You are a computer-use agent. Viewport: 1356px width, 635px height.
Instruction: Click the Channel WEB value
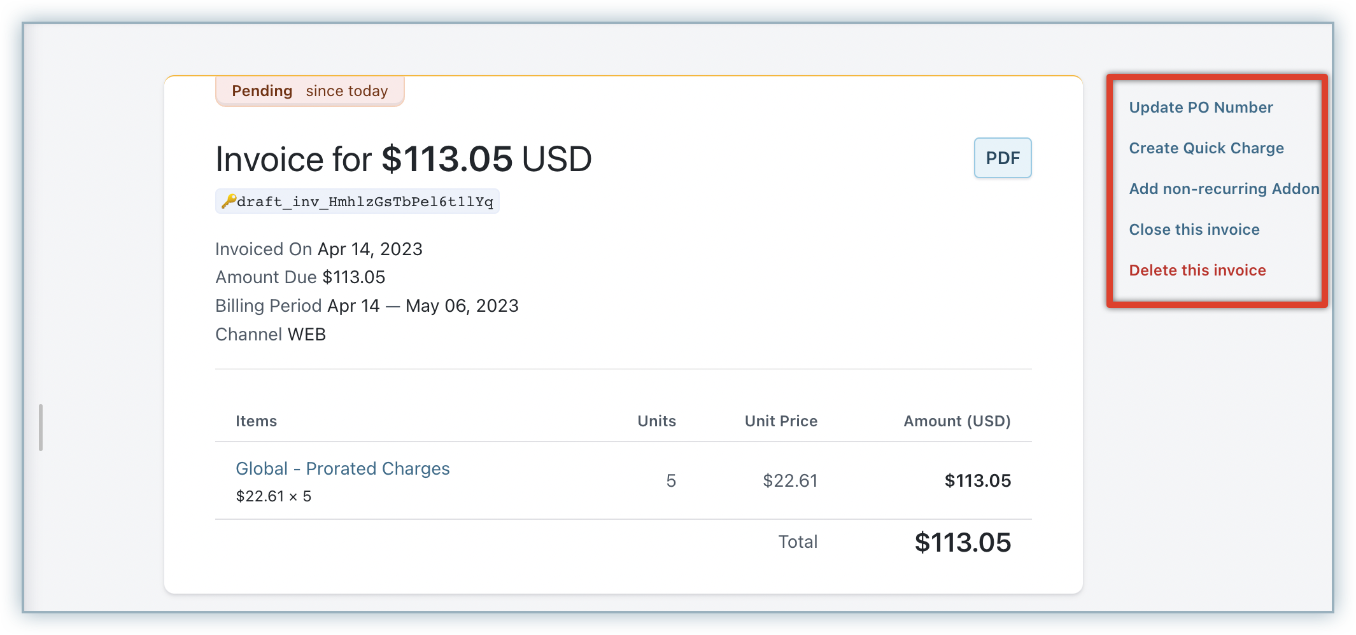[307, 335]
